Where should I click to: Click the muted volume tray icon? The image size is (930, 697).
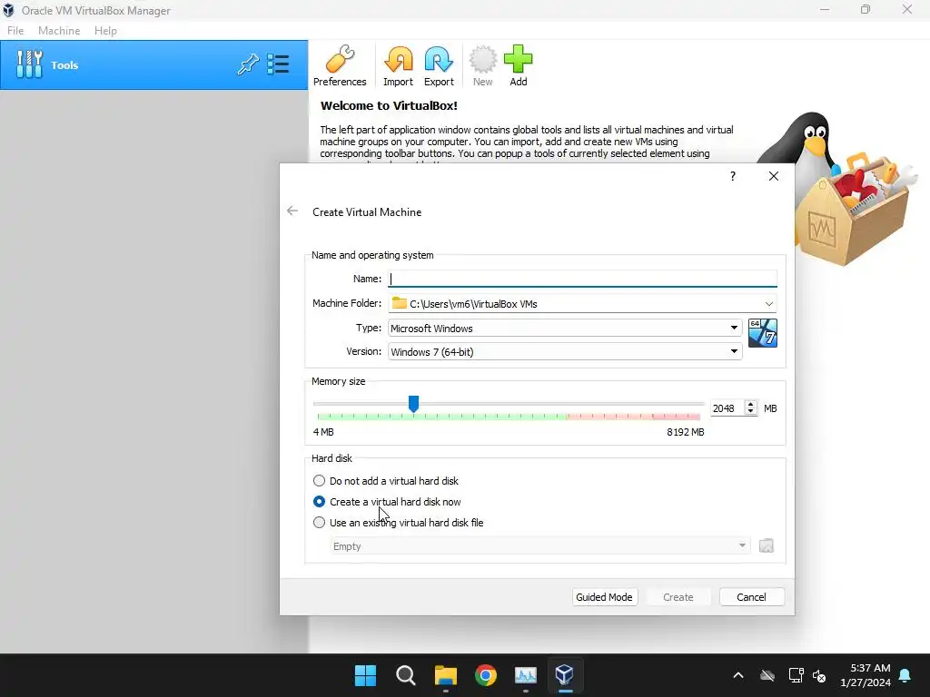click(820, 675)
